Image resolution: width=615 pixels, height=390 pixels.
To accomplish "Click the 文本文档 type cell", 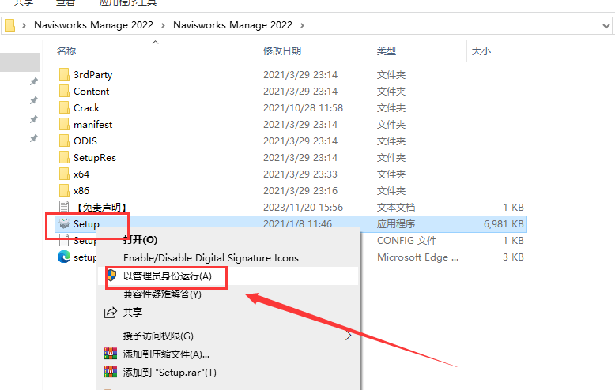I will 396,207.
